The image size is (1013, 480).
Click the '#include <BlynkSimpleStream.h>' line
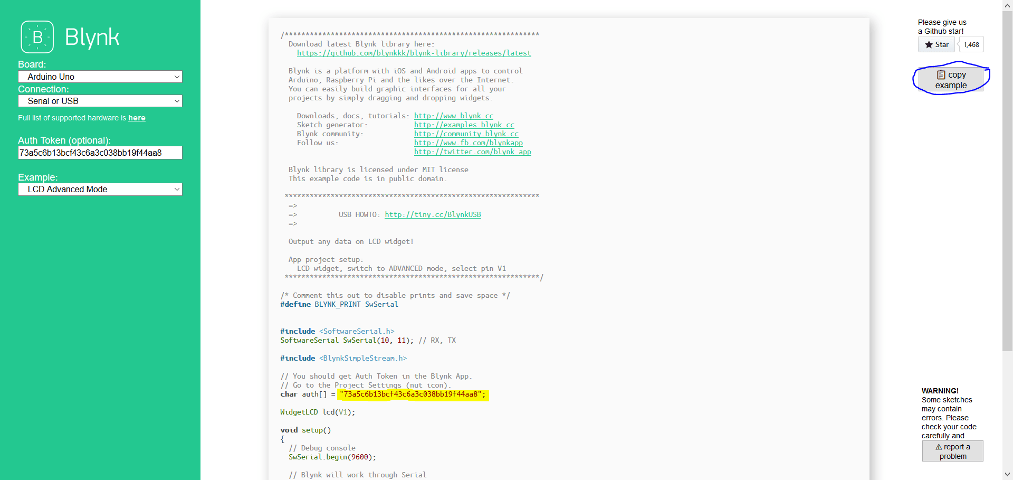(343, 359)
